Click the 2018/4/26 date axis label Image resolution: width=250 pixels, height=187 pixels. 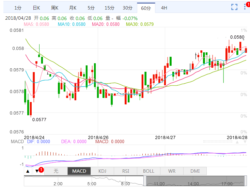tap(98, 137)
